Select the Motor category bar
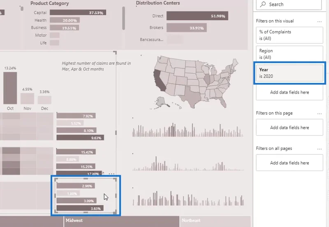Screen dimensions: 329x227 pyautogui.click(x=55, y=35)
